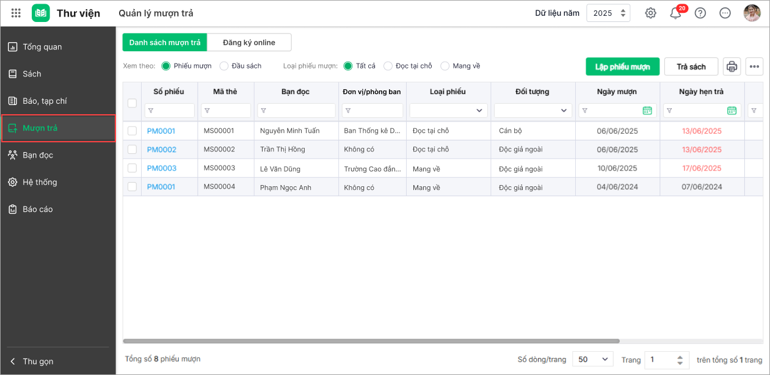770x375 pixels.
Task: Click the red 17/06/2025 due date
Action: (702, 168)
